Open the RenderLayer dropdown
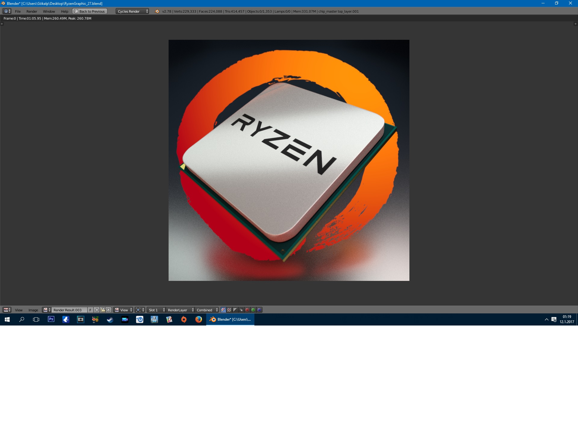The width and height of the screenshot is (578, 434). pos(180,310)
